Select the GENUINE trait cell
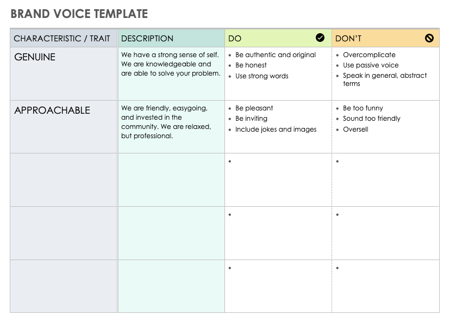 [35, 57]
